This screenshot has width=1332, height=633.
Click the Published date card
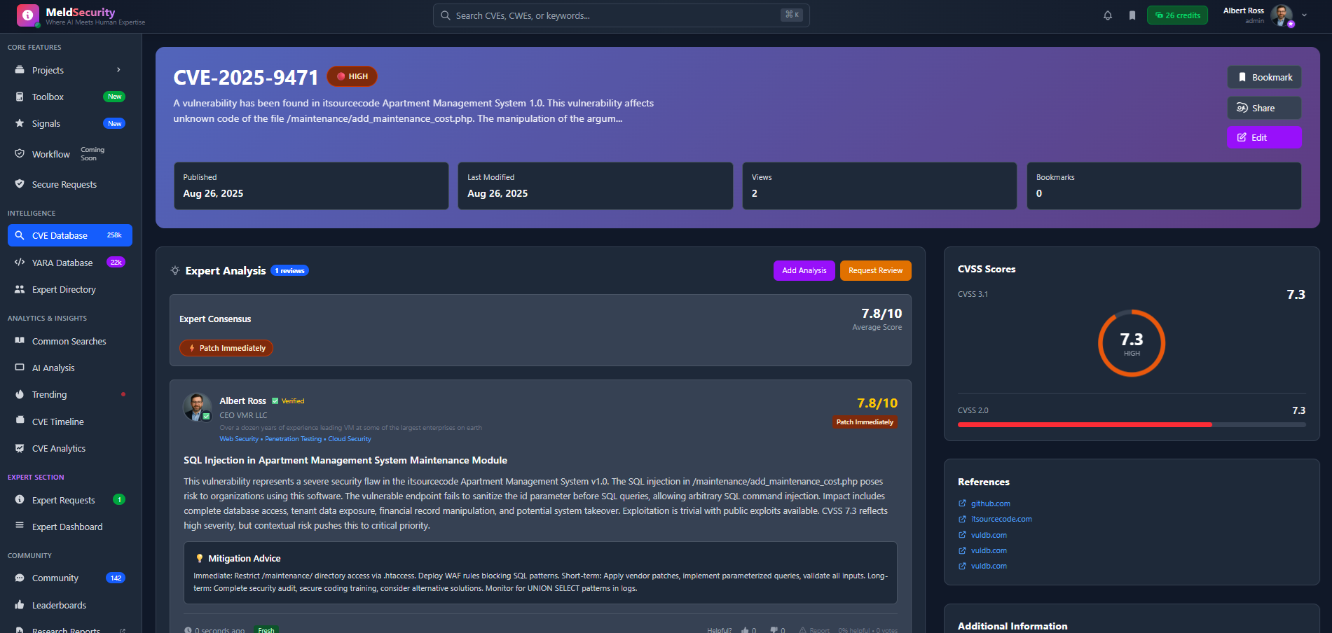[311, 186]
